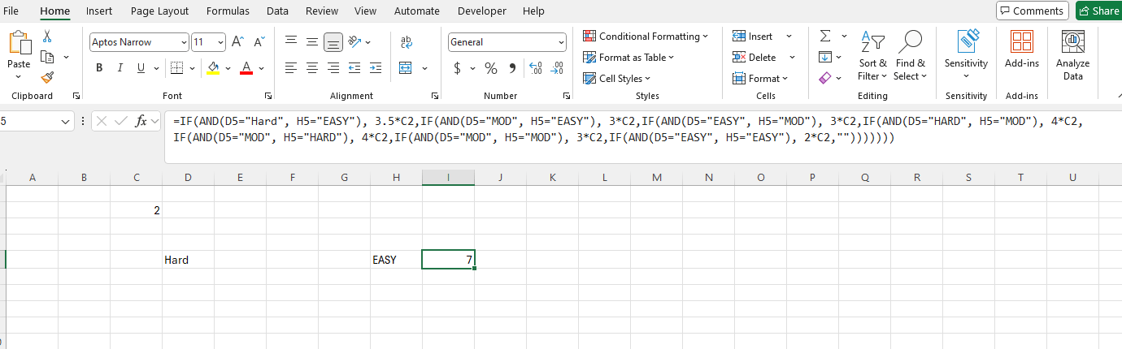Viewport: 1122px width, 349px height.
Task: Click the red font color swatch
Action: (x=247, y=68)
